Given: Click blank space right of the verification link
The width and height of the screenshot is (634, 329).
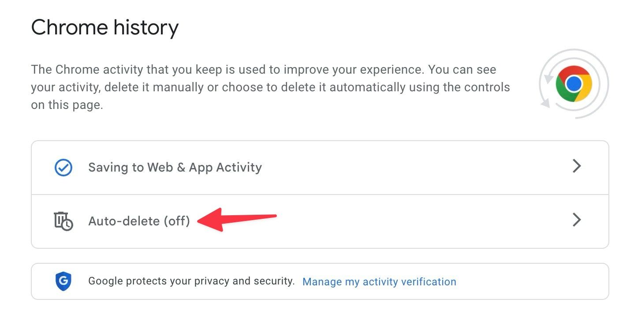Looking at the screenshot, I should (x=529, y=281).
